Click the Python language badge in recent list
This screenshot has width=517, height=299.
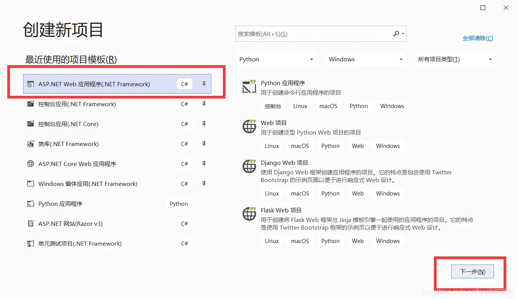(179, 204)
